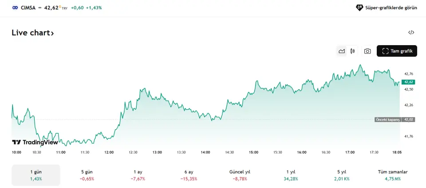The image size is (426, 188).
Task: Show Tüm zamanlar range
Action: click(393, 175)
